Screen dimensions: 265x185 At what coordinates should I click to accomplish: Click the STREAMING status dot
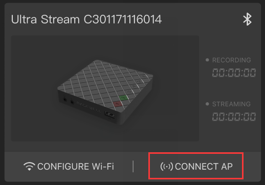coord(207,104)
